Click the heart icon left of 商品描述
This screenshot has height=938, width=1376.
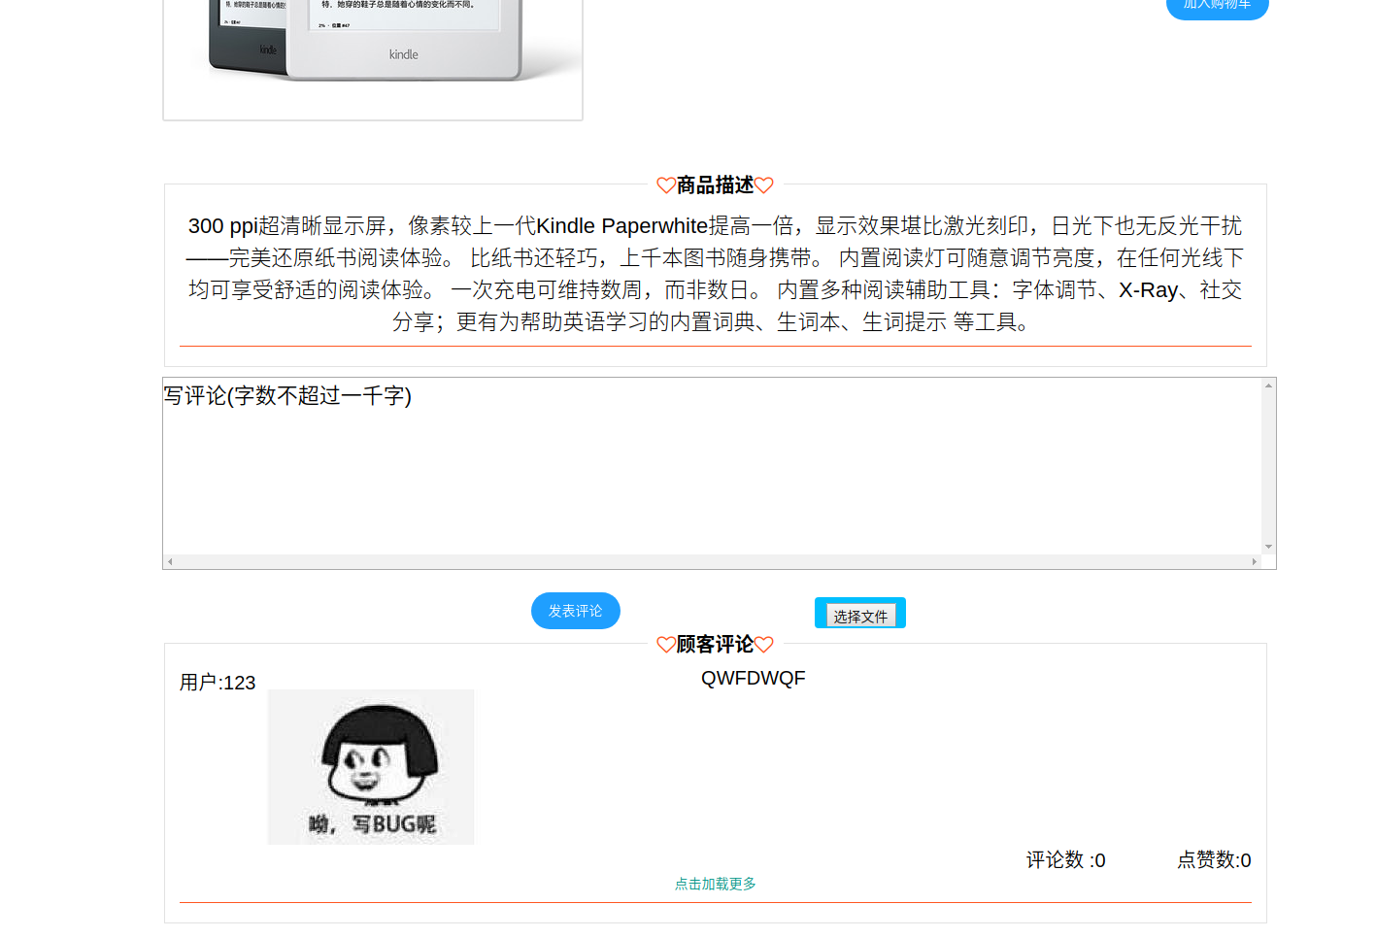(666, 185)
